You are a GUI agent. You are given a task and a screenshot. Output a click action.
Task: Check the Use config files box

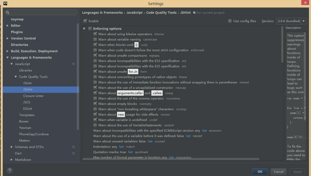pos(230,21)
